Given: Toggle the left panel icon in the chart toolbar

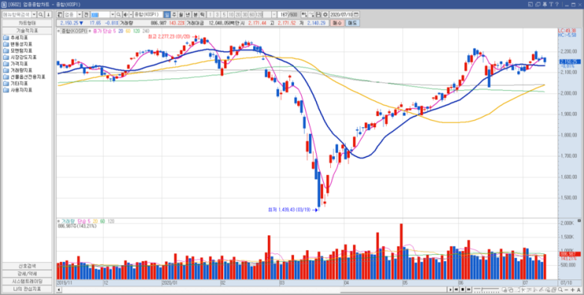Looking at the screenshot, I should click(x=60, y=14).
